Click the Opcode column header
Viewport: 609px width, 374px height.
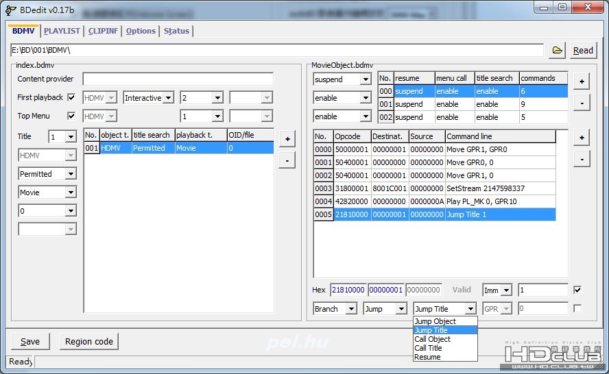(352, 136)
